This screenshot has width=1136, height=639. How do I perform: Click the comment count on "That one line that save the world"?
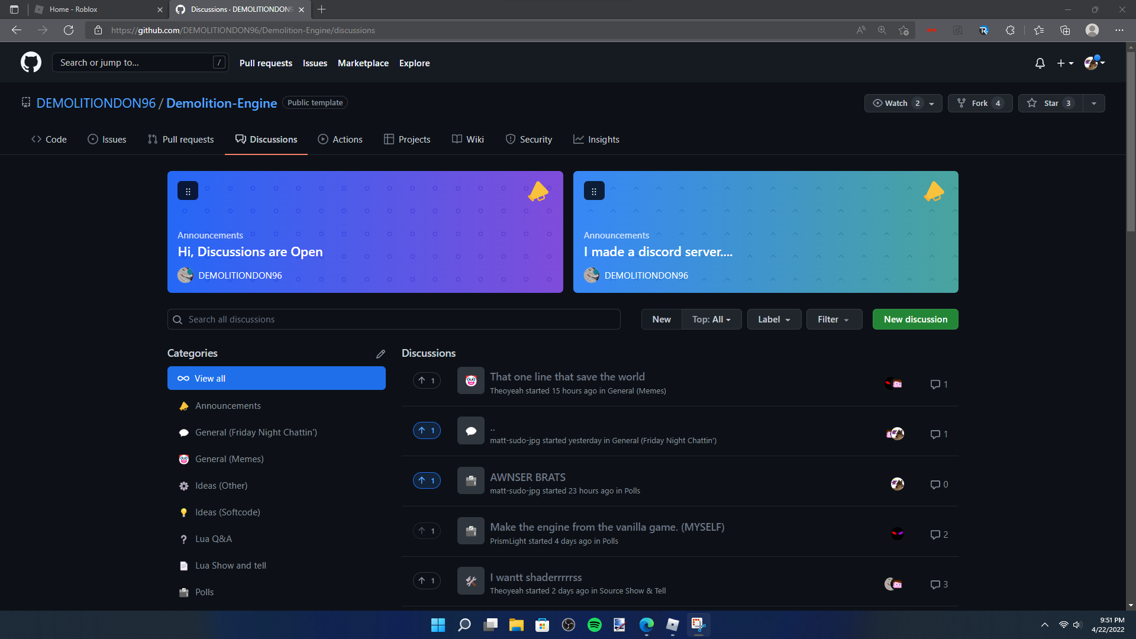[939, 384]
